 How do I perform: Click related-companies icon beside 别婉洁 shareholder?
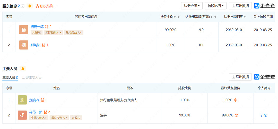point(45,45)
